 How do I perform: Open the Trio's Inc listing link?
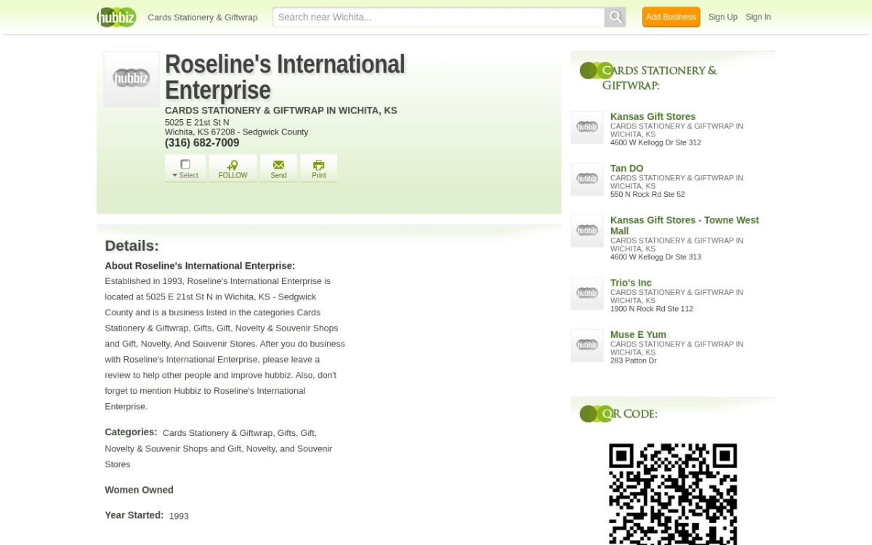pos(631,283)
